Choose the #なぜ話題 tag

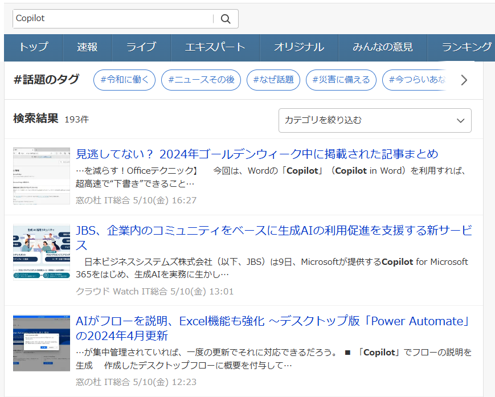point(273,80)
